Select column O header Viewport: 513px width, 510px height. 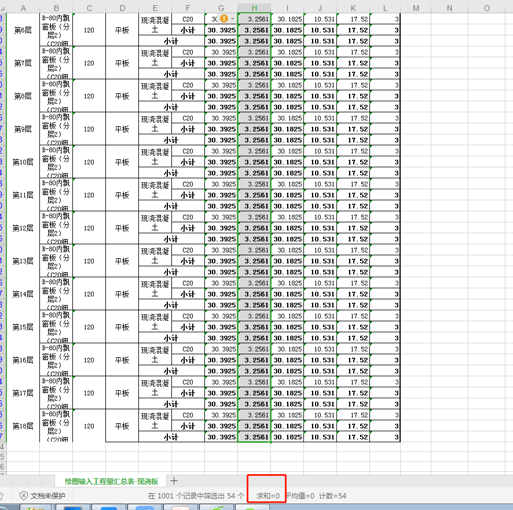487,8
